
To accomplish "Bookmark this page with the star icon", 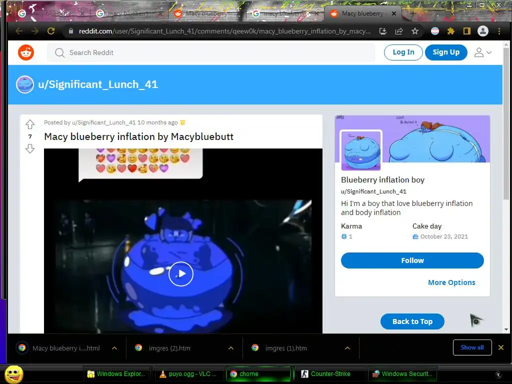I will click(x=414, y=31).
